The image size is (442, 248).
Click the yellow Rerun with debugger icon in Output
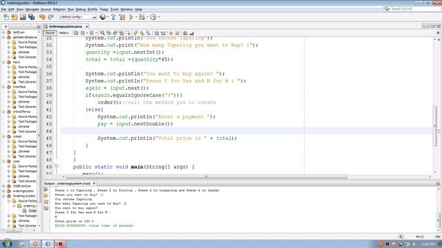tap(46, 196)
